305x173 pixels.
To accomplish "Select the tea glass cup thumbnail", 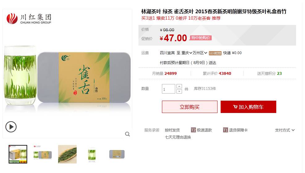I will pyautogui.click(x=92, y=154).
